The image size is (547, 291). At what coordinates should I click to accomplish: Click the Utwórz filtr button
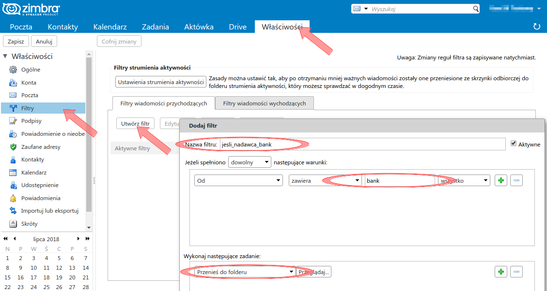click(x=135, y=124)
